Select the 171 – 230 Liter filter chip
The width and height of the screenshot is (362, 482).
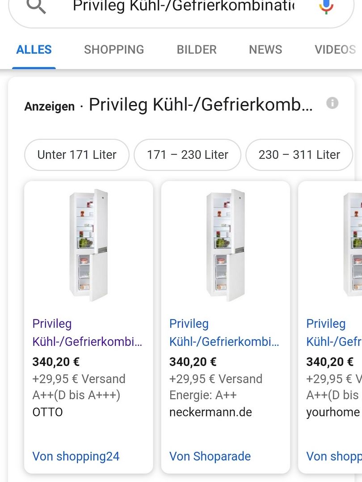click(187, 154)
